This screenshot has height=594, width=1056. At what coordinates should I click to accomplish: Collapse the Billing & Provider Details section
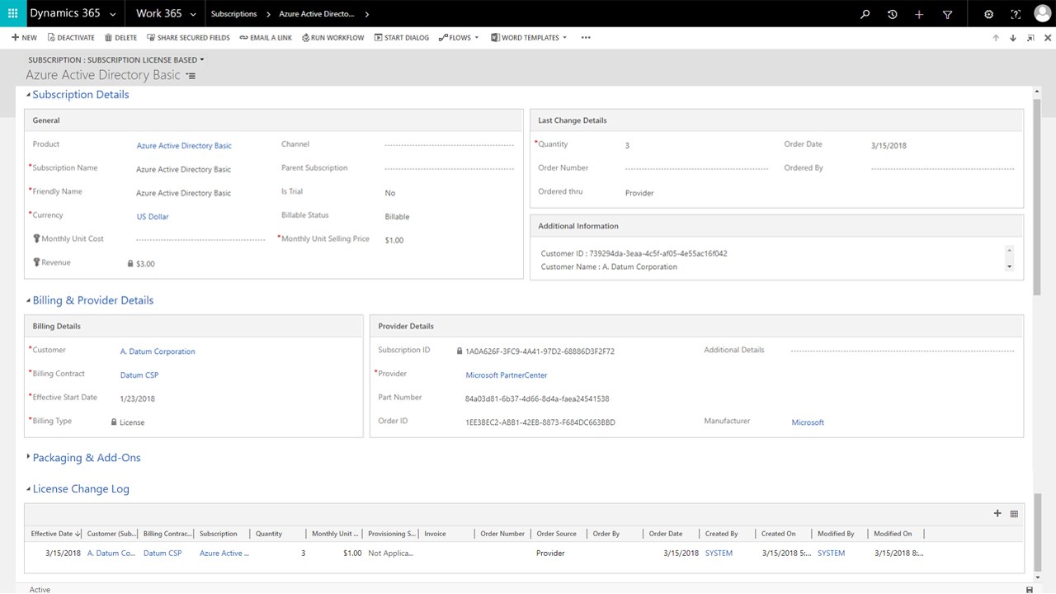coord(90,300)
